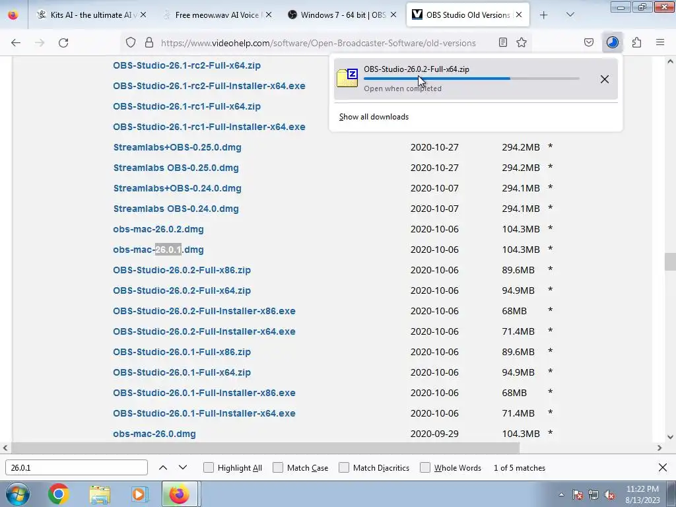Close the OBS Studio Old Versions tab
The image size is (676, 507).
click(519, 15)
